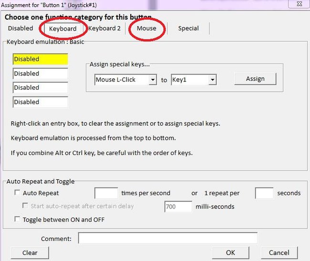The image size is (310, 261).
Task: Open the Special function tab
Action: (x=188, y=29)
